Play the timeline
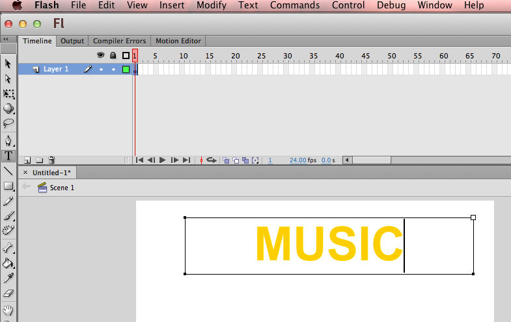 click(163, 160)
